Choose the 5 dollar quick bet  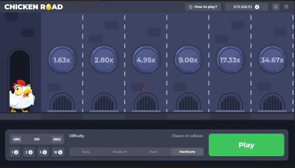[x=43, y=152]
